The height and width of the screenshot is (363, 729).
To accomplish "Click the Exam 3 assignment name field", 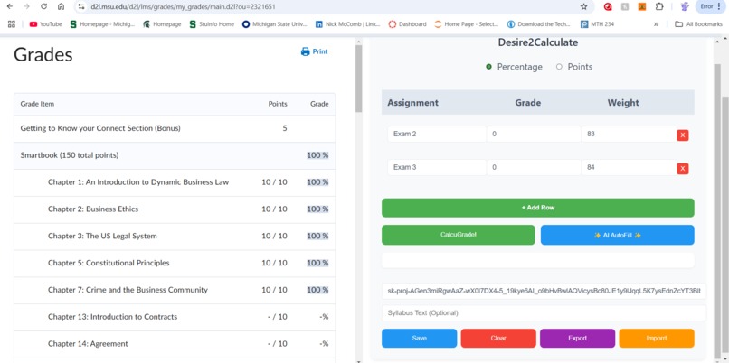I will click(437, 168).
